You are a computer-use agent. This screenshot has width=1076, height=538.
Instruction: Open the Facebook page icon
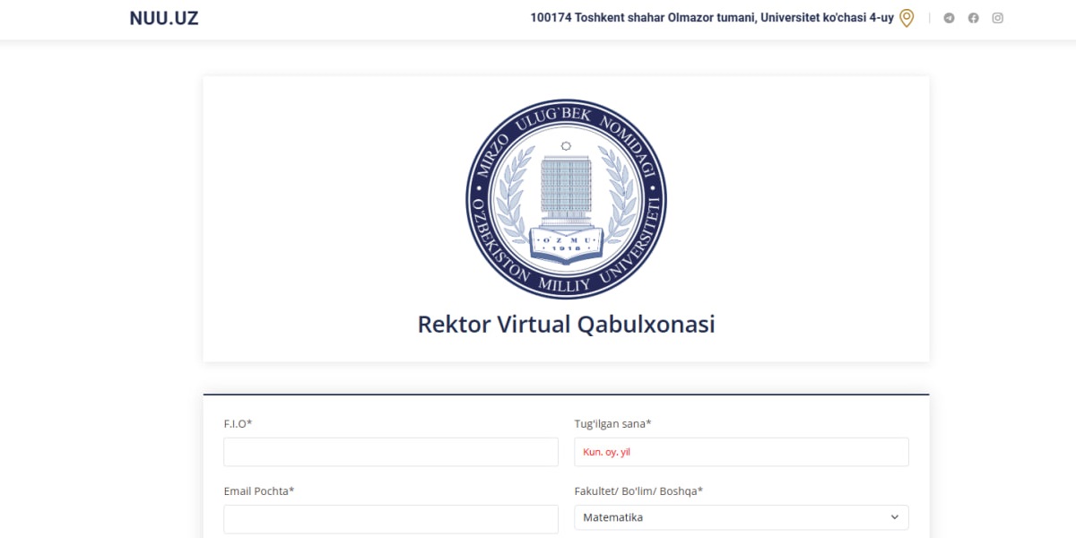click(x=973, y=18)
